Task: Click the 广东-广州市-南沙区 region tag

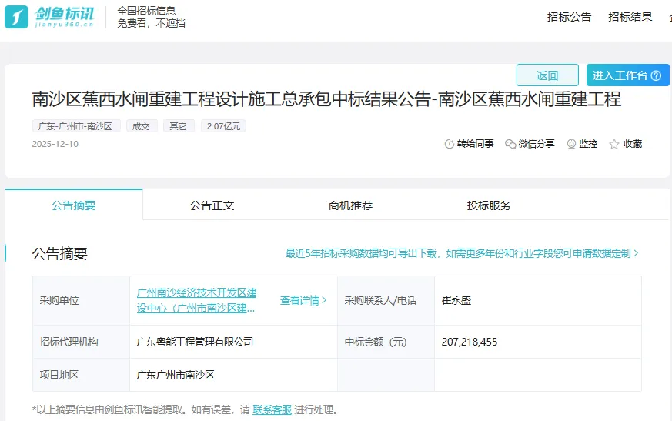Action: coord(76,126)
